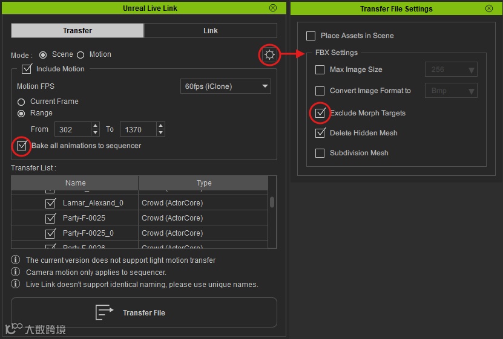The width and height of the screenshot is (503, 339).
Task: Click the Transfer List scrollbar thumb
Action: click(x=272, y=202)
